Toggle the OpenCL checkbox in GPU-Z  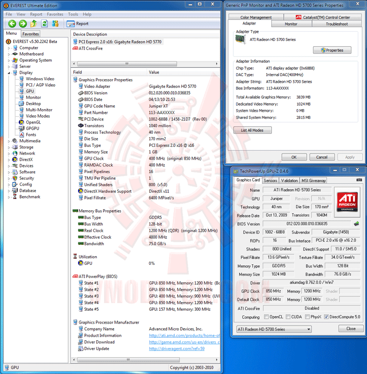(266, 317)
